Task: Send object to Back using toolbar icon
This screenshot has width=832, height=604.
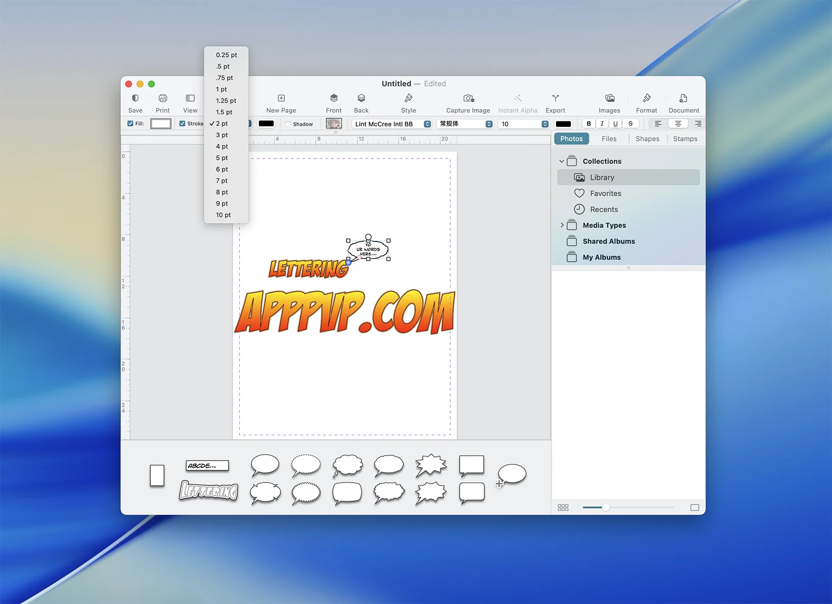Action: click(361, 98)
